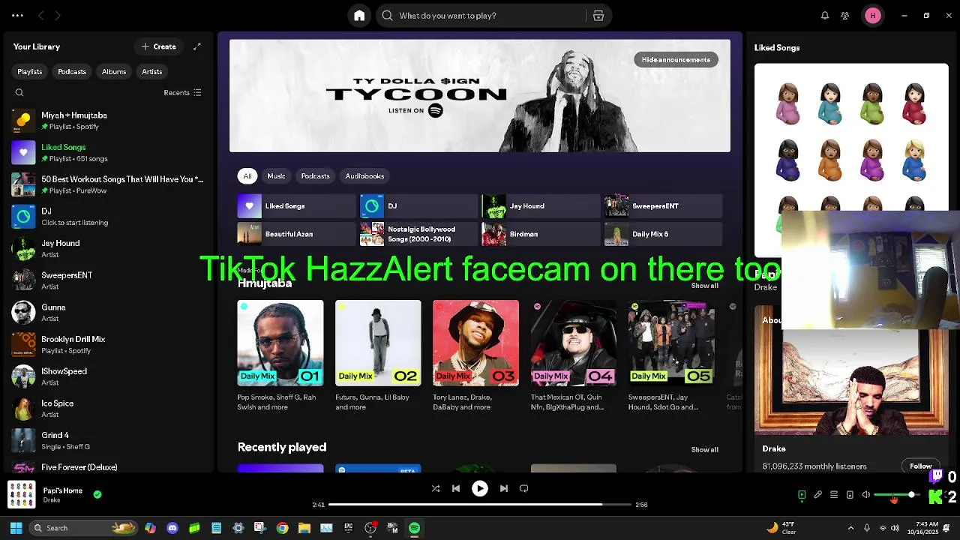Screen dimensions: 960x540
Task: Hide announcements banner
Action: tap(676, 60)
